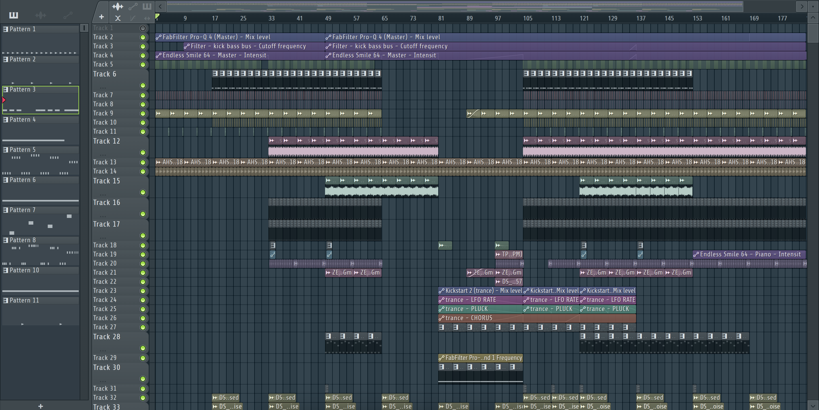Screen dimensions: 819x410
Task: Click the green start marker at bar 1
Action: click(157, 16)
